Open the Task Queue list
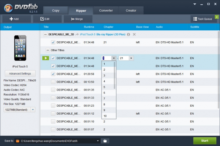Viewport: 220px width, 146px height. (203, 19)
